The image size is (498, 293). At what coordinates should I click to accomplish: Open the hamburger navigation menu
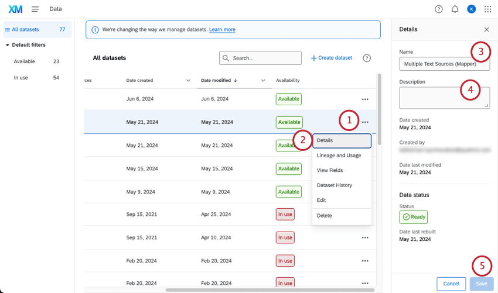tap(36, 9)
